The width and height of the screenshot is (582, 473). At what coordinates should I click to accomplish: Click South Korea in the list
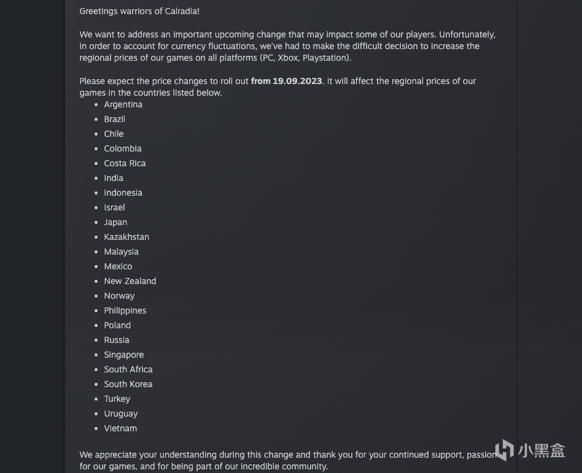128,384
